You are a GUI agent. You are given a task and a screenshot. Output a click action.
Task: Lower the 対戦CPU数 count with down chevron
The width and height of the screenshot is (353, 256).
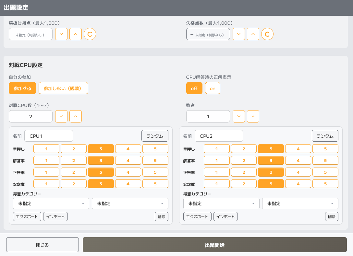click(x=61, y=116)
